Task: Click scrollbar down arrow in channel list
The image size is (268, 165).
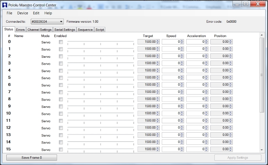Action: point(262,150)
